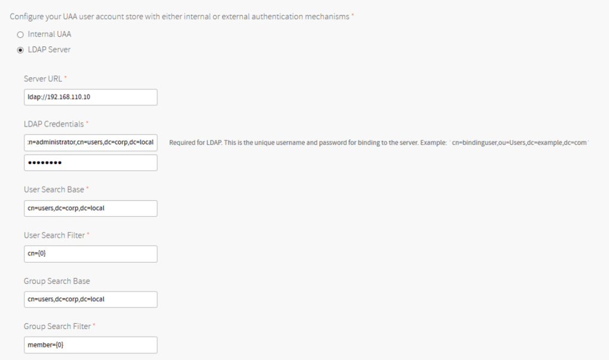
Task: Click the User Search Filter label
Action: (x=54, y=235)
